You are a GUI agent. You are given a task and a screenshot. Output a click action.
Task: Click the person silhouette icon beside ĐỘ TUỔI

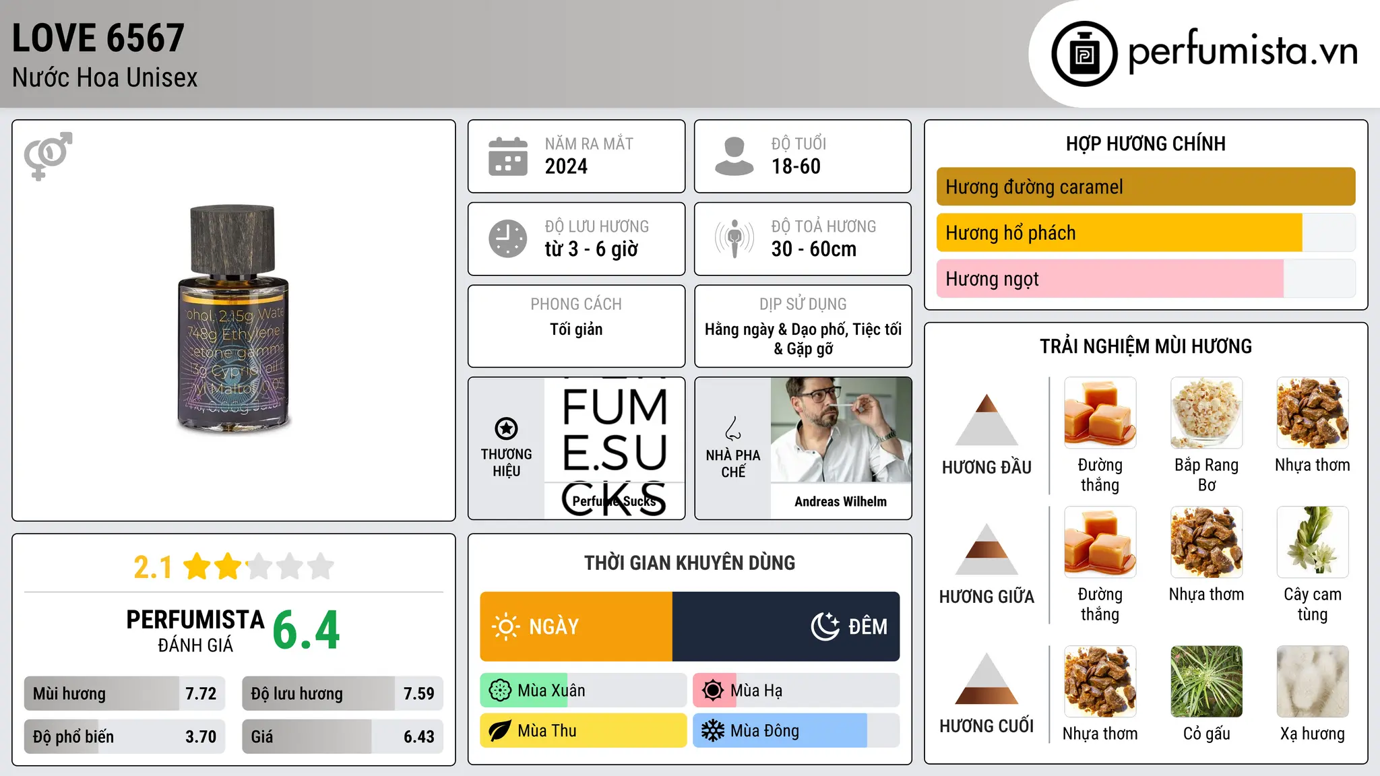click(x=734, y=156)
